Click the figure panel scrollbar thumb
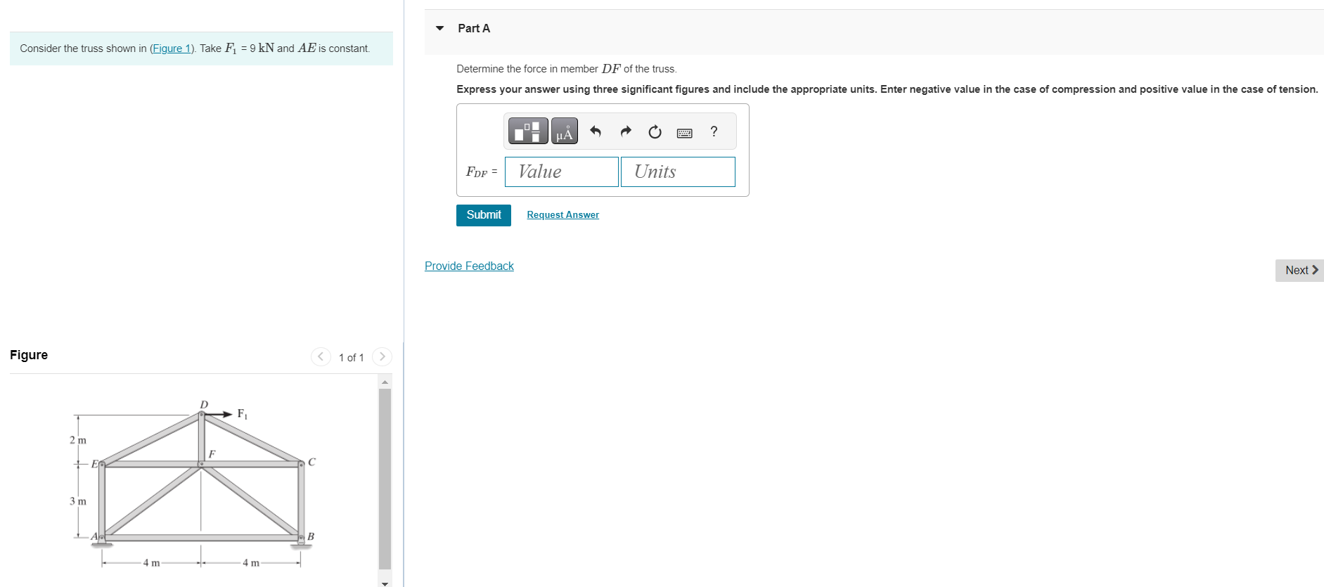1324x587 pixels. point(385,478)
